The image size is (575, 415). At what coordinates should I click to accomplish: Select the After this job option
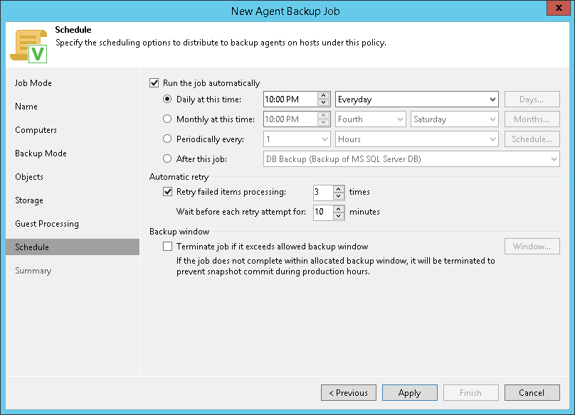point(168,159)
